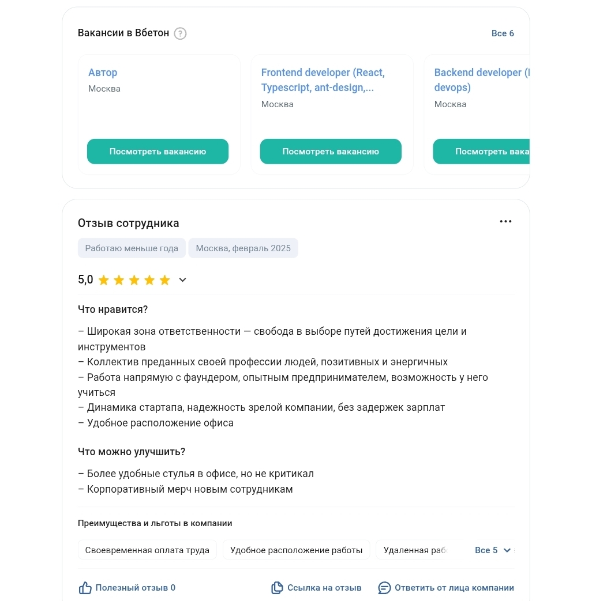Open the three-dot review options menu
Screen dimensions: 607x601
[x=505, y=221]
